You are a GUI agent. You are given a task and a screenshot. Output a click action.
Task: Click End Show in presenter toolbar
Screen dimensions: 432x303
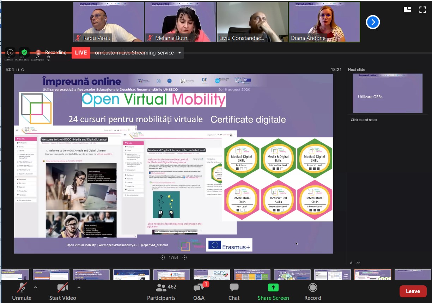click(x=9, y=60)
